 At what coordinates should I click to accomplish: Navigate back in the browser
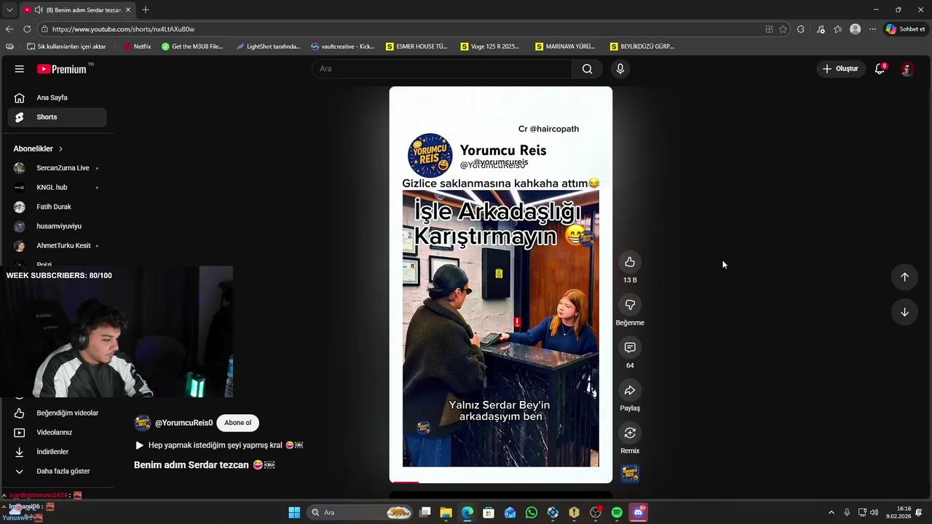click(x=9, y=29)
